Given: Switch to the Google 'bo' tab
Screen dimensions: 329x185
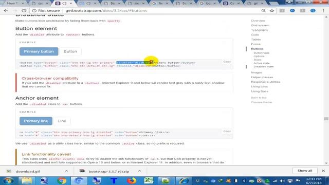Looking at the screenshot, I should 208,4.
